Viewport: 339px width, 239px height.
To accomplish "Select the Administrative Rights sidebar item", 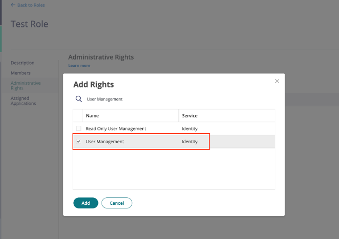I will point(26,85).
